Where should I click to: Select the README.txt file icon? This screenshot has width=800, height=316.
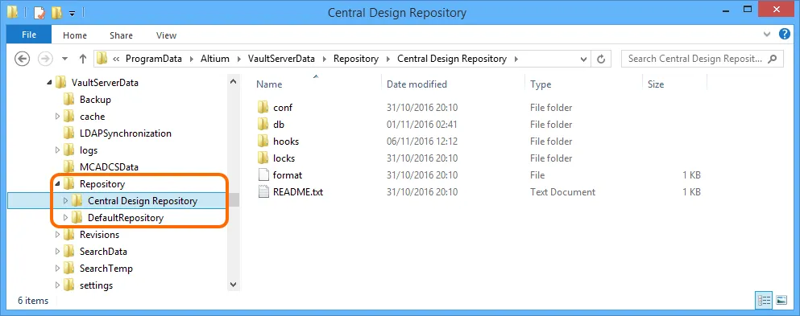click(263, 192)
